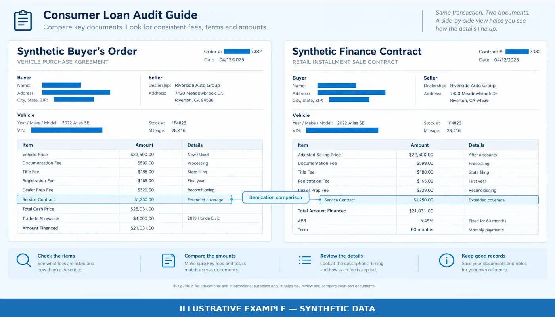Click the After discounts detail

[482, 155]
